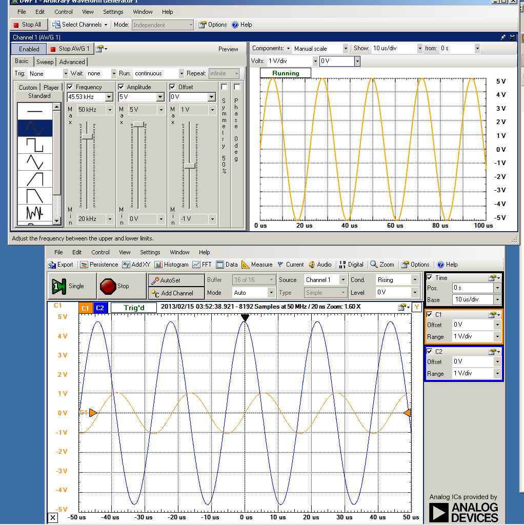Viewport: 524px width, 525px height.
Task: Toggle the Frequency checkbox
Action: pos(70,87)
